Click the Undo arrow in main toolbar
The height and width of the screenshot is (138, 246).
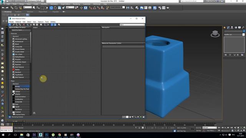coord(3,8)
